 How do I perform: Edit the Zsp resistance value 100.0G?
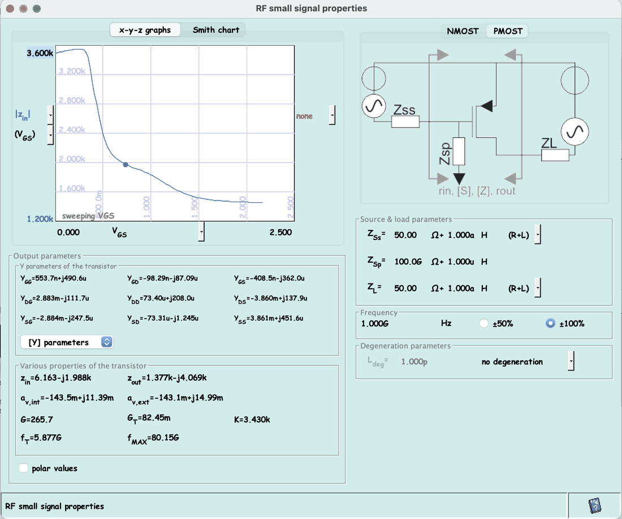tap(408, 261)
